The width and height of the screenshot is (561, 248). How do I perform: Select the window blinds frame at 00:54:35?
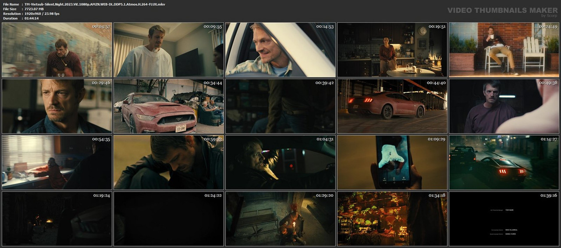coord(57,162)
